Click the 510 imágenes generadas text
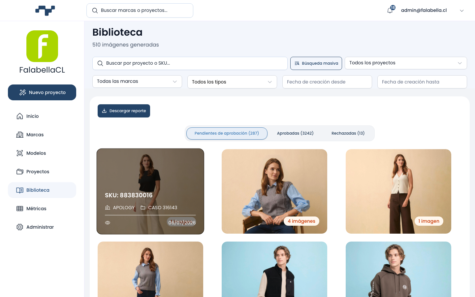Screen dimensions: 475x297 coord(126,45)
